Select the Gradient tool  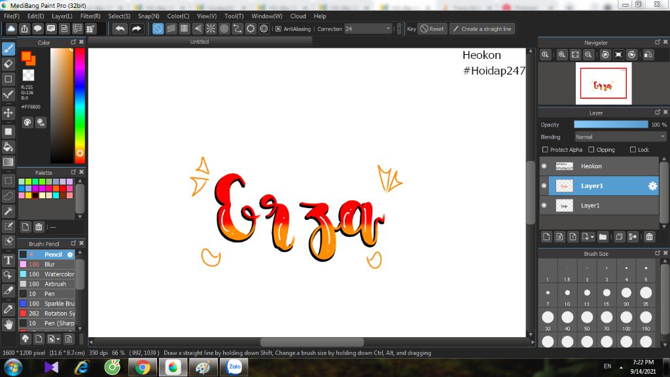(9, 162)
